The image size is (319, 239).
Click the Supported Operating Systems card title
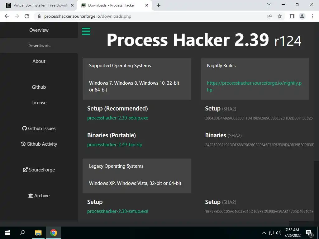(120, 66)
